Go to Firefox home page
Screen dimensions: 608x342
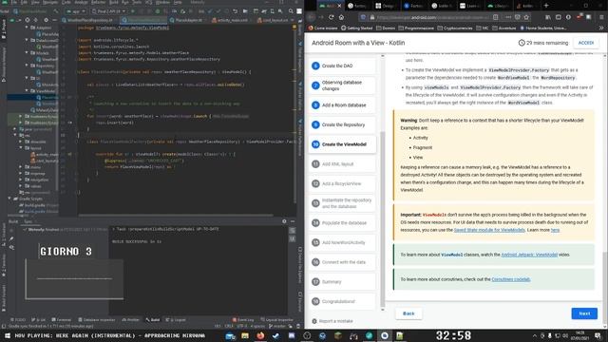pos(341,17)
